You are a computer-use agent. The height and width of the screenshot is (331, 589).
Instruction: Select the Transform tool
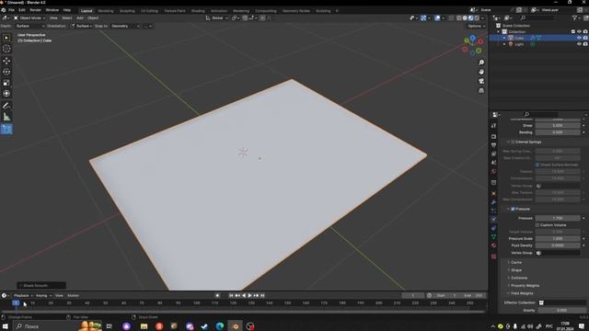[6, 94]
